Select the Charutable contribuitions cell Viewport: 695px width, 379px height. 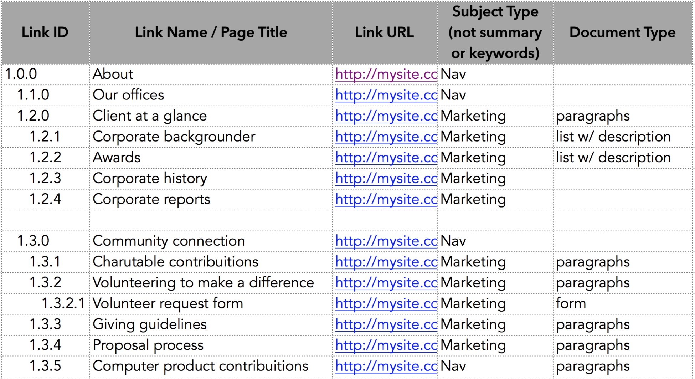click(175, 262)
